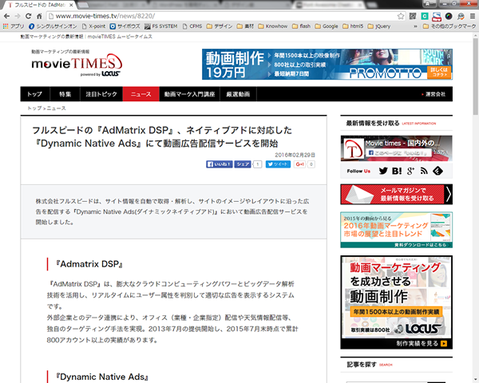Click the Twitter ツイート button

coord(278,164)
